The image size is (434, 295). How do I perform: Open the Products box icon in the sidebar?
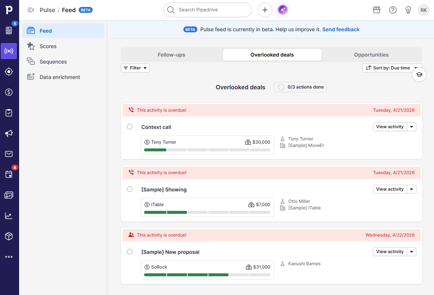point(9,236)
